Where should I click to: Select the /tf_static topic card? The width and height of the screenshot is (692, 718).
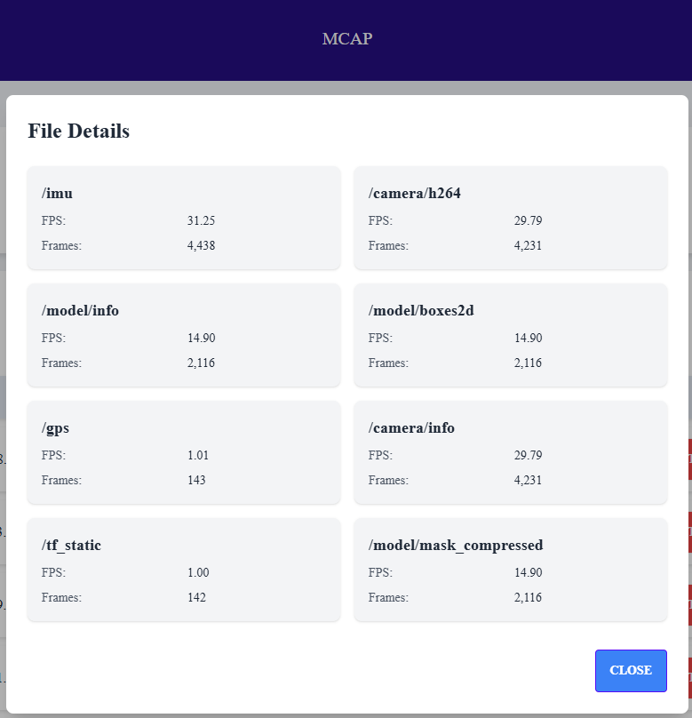pos(184,570)
